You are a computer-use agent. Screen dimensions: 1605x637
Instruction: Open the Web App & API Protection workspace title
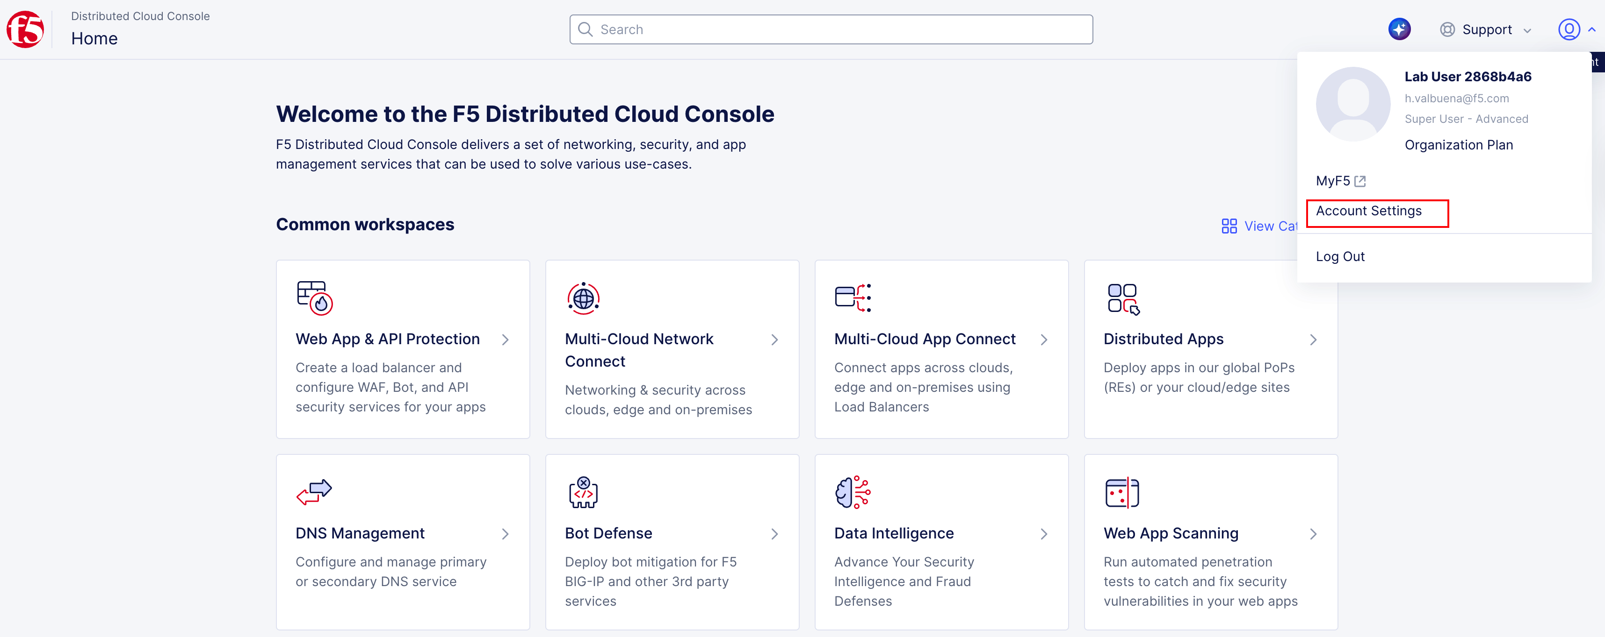388,339
